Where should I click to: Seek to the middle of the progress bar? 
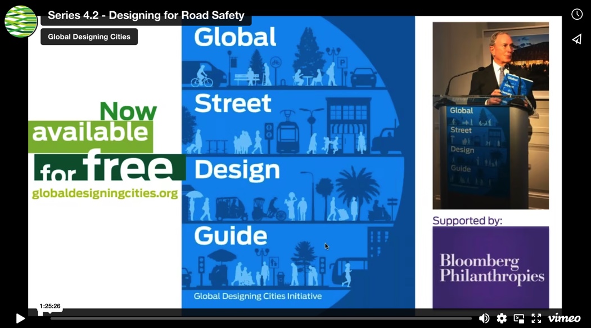[x=261, y=318]
